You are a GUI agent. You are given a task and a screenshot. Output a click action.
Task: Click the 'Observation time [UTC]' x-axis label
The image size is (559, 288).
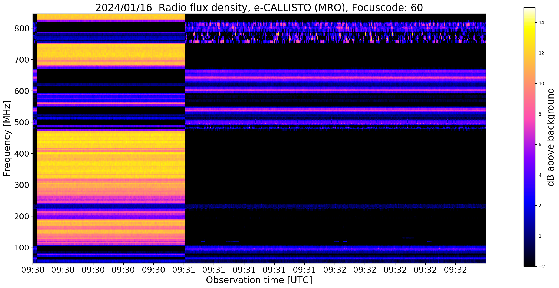tap(259, 280)
